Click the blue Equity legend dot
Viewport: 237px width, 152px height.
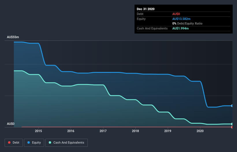coord(29,142)
